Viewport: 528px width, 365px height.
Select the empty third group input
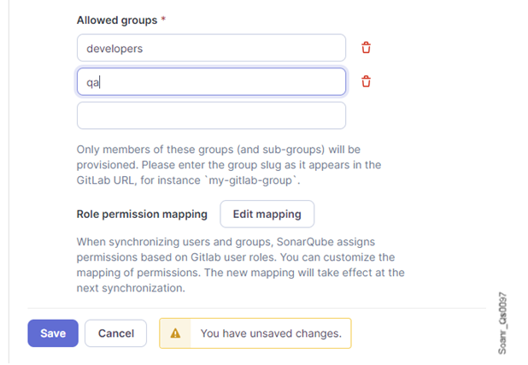211,115
